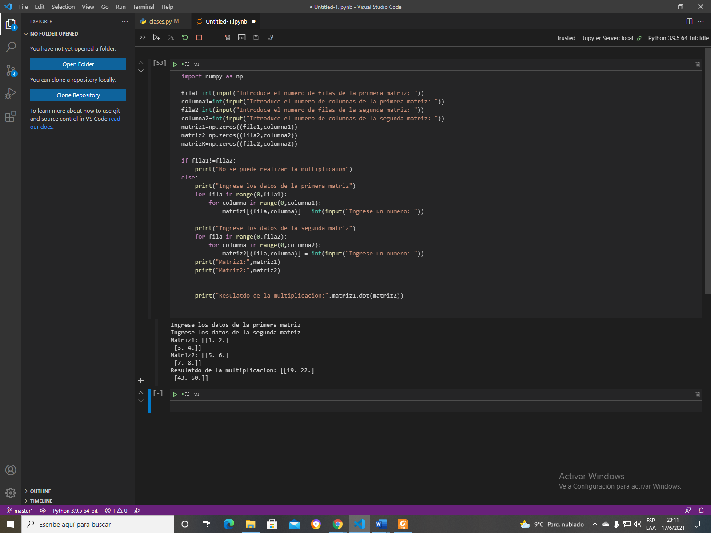The height and width of the screenshot is (533, 711).
Task: Open Source Control view in Activity Bar
Action: [10, 70]
